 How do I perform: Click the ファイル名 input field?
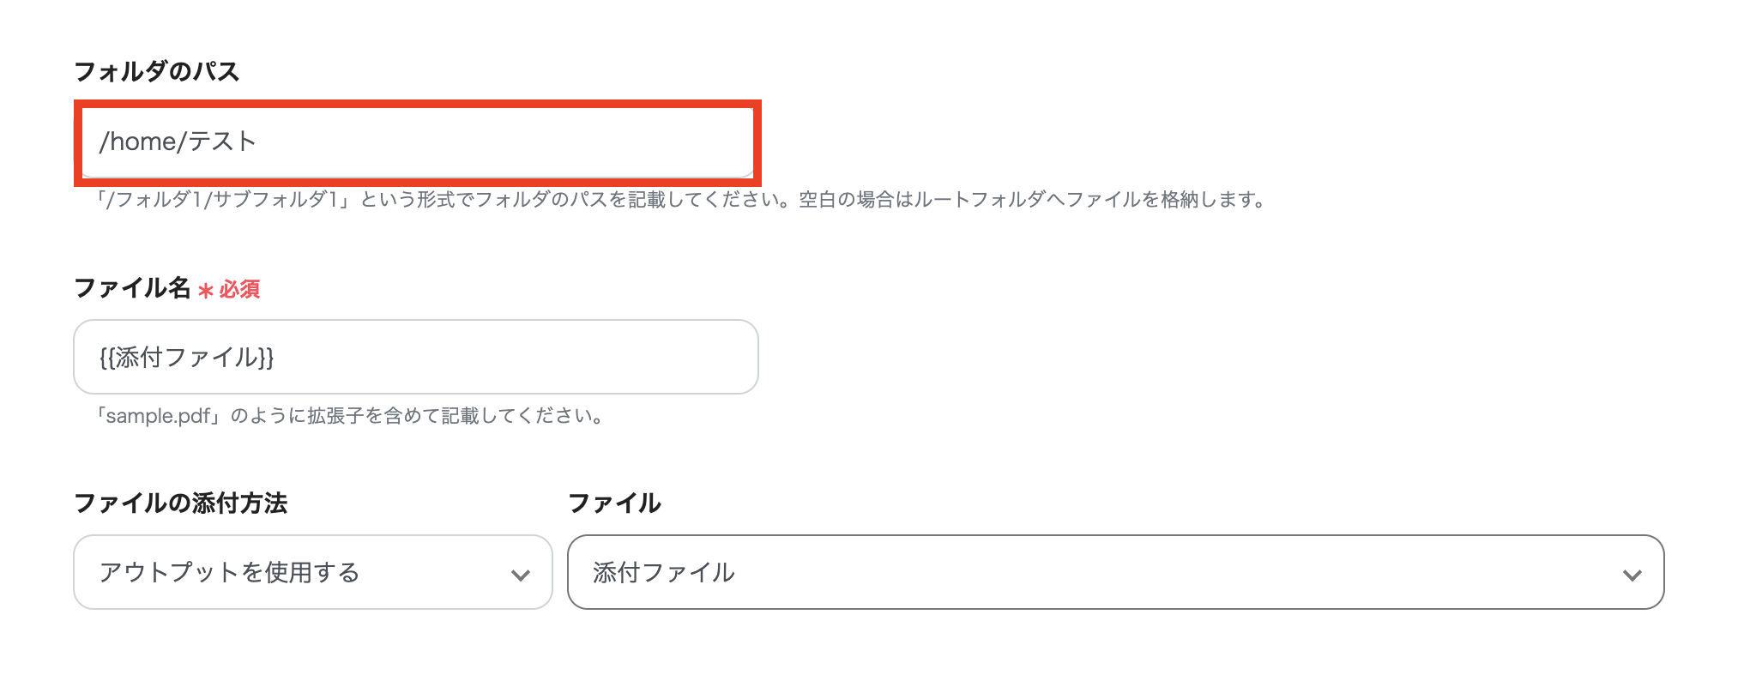417,358
